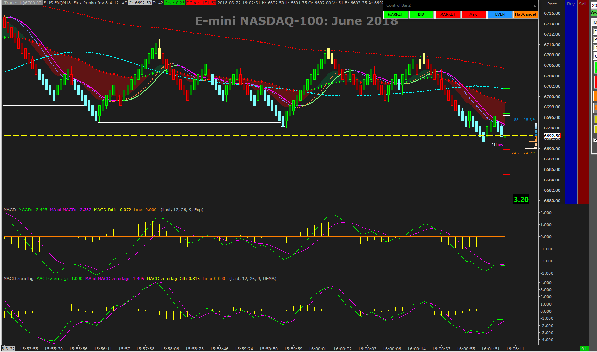Click the MACD Diff: -0.072 value

pyautogui.click(x=112, y=210)
